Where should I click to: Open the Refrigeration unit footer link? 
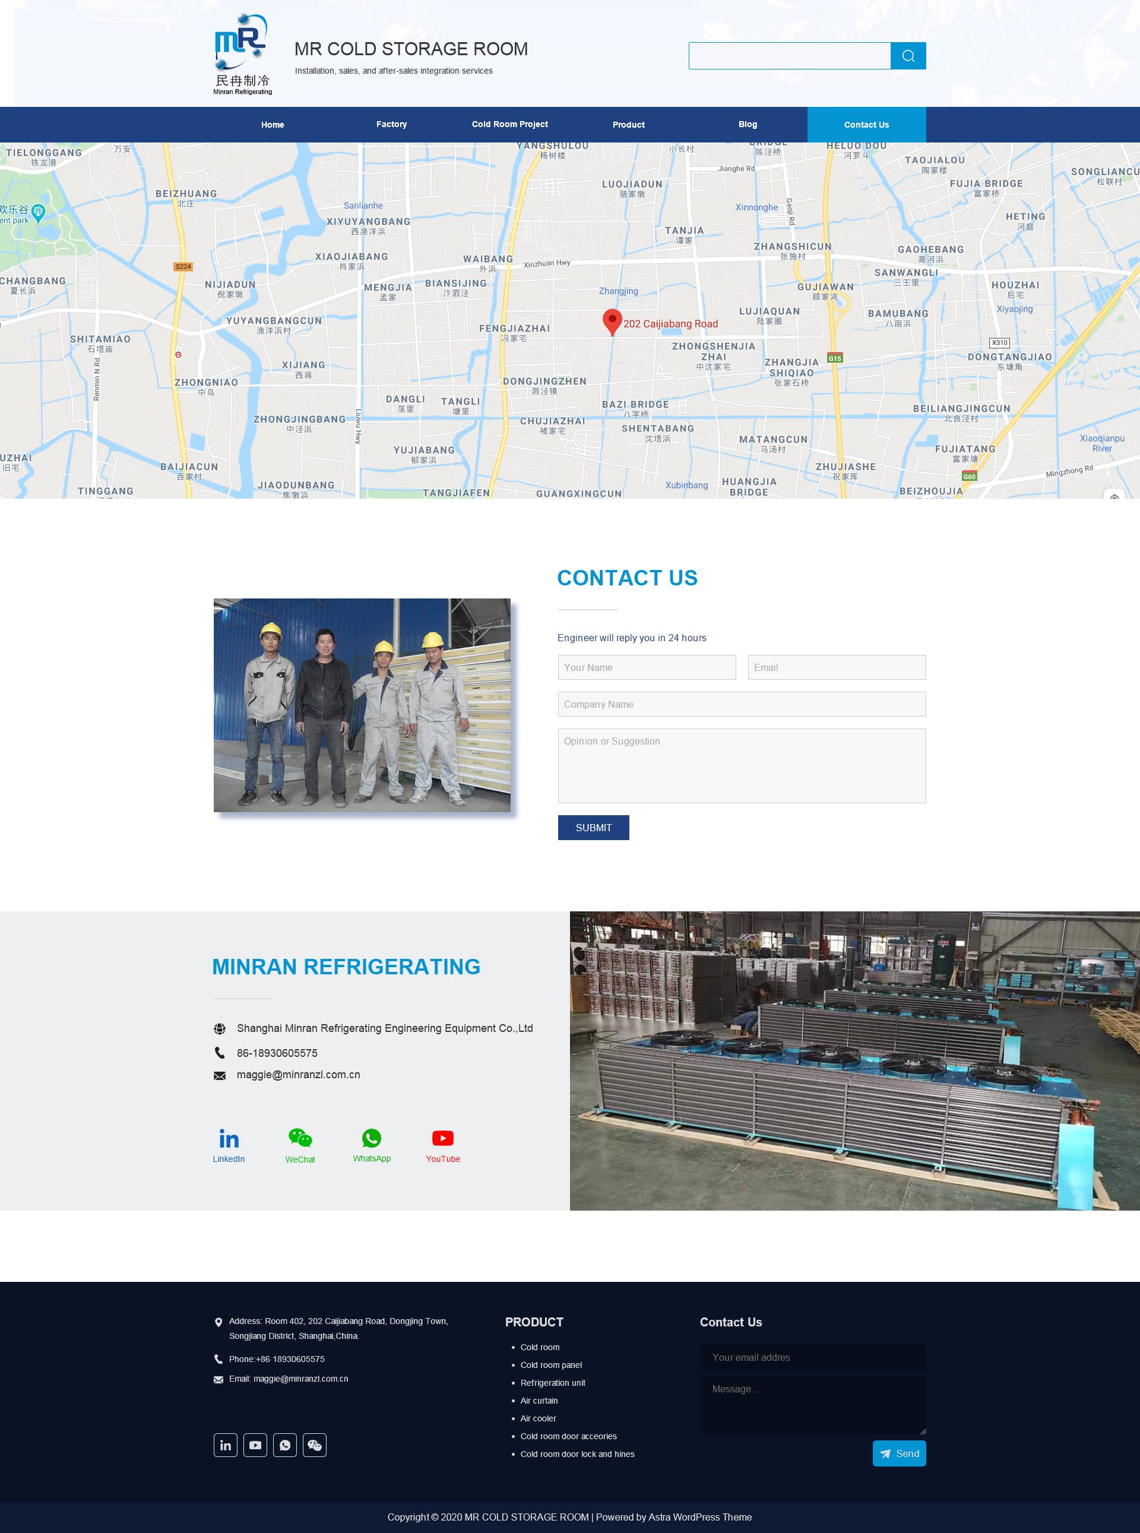tap(552, 1383)
